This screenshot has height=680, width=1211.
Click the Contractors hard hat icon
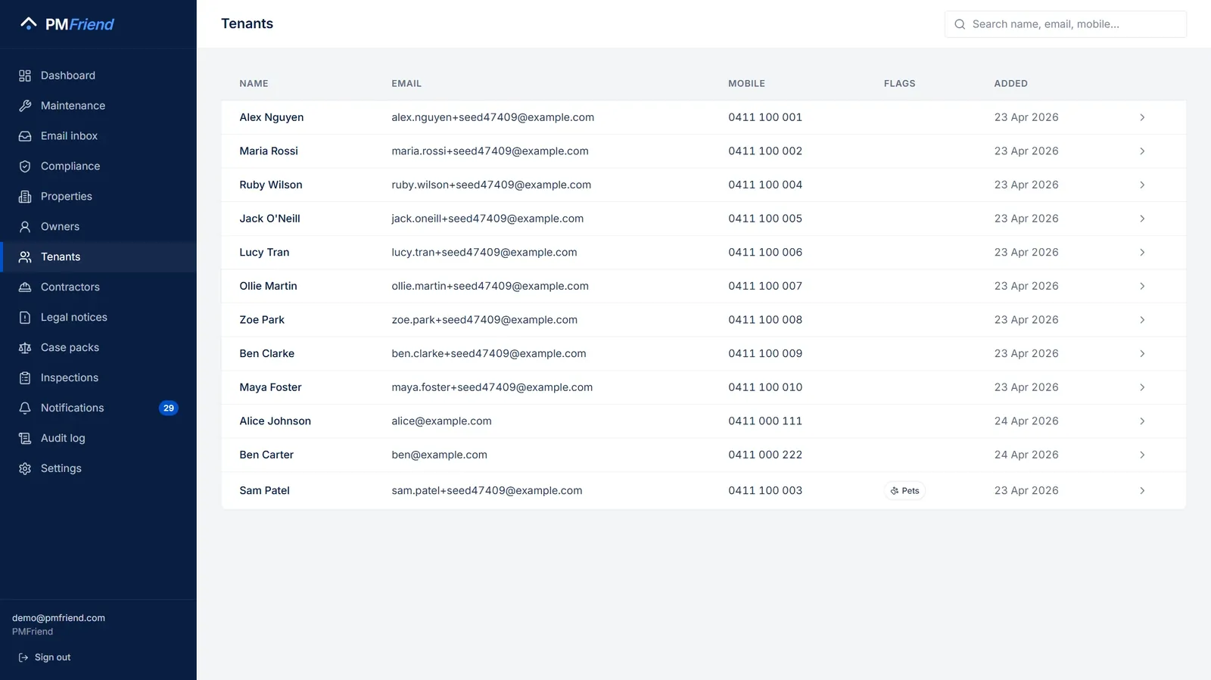pos(25,287)
